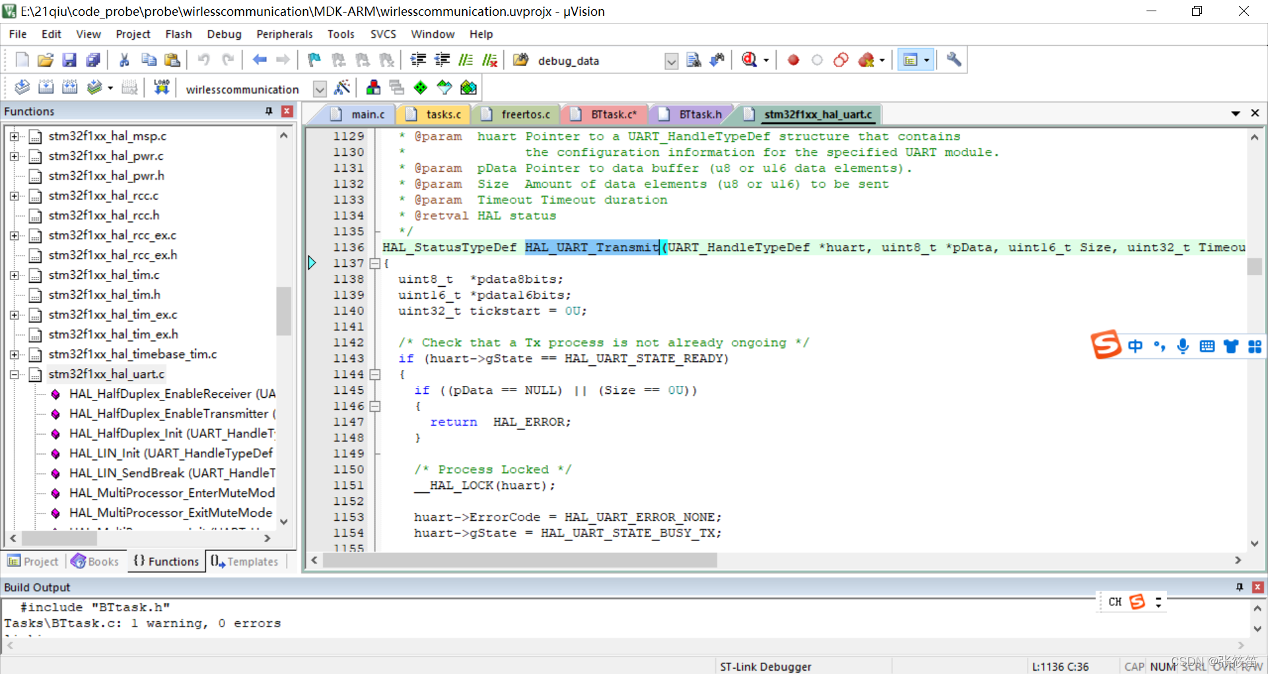The height and width of the screenshot is (674, 1268).
Task: Click the Functions panel vertical scrollbar thumb
Action: 284,311
